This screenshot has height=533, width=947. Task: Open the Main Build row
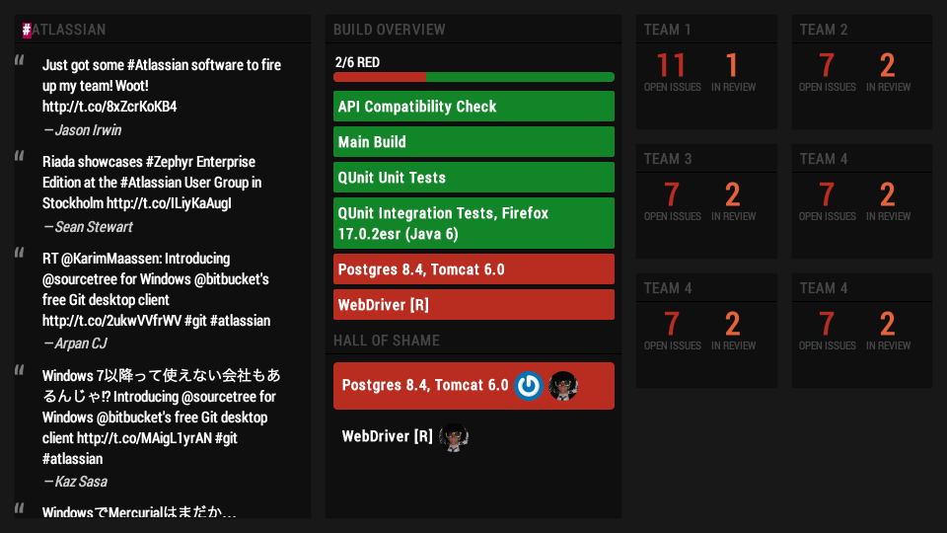pos(473,142)
